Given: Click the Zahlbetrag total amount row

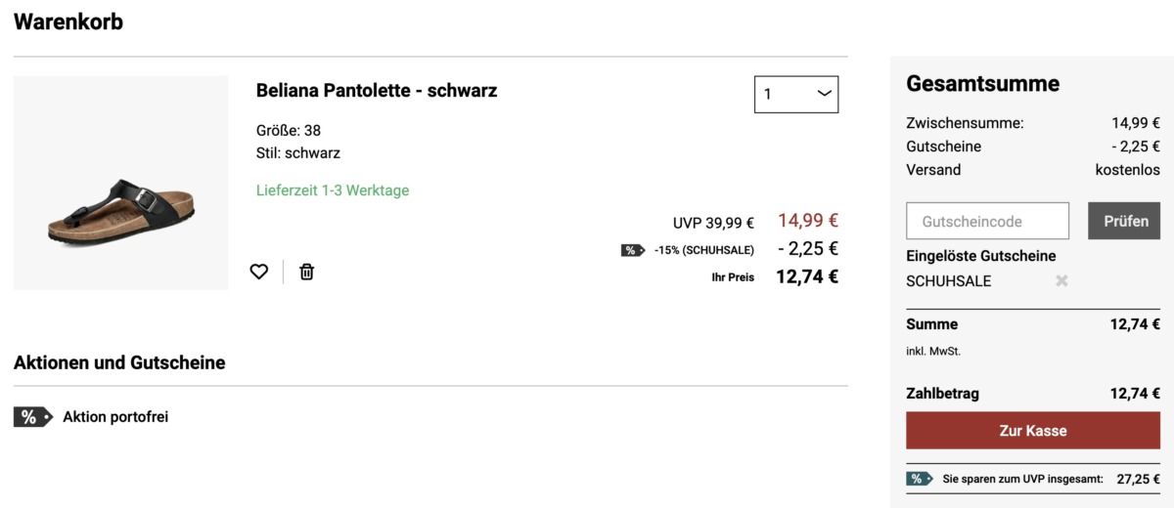Looking at the screenshot, I should pos(1032,394).
